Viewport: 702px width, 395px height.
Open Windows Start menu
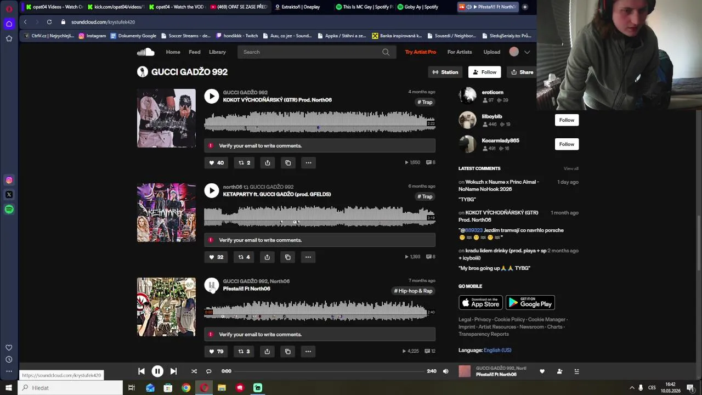pyautogui.click(x=8, y=388)
